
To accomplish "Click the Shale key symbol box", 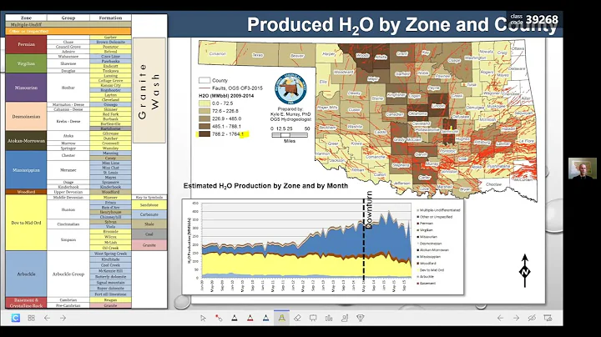I will point(149,224).
